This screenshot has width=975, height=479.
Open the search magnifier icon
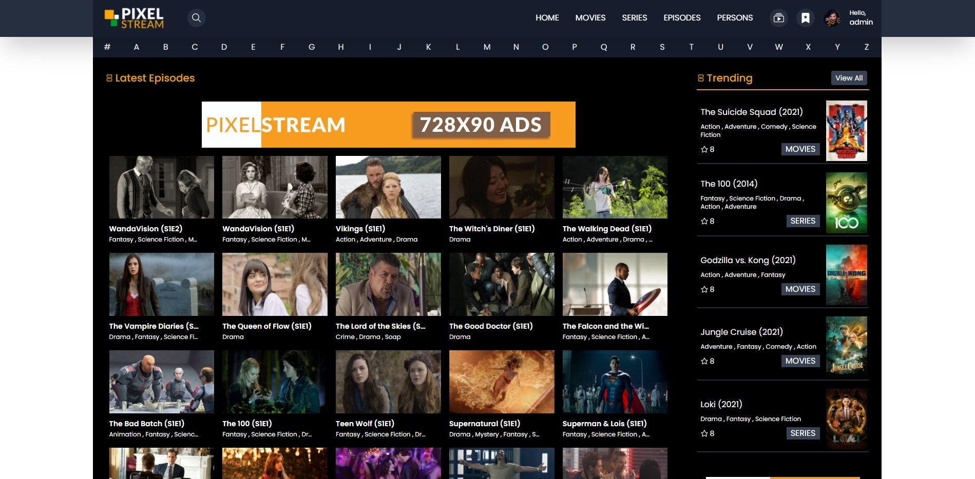click(196, 18)
